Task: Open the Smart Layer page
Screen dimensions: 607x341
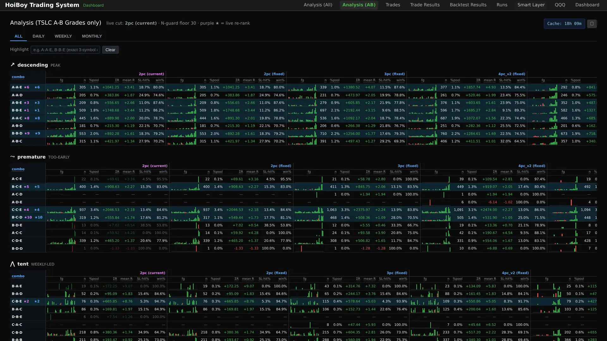Action: point(531,5)
